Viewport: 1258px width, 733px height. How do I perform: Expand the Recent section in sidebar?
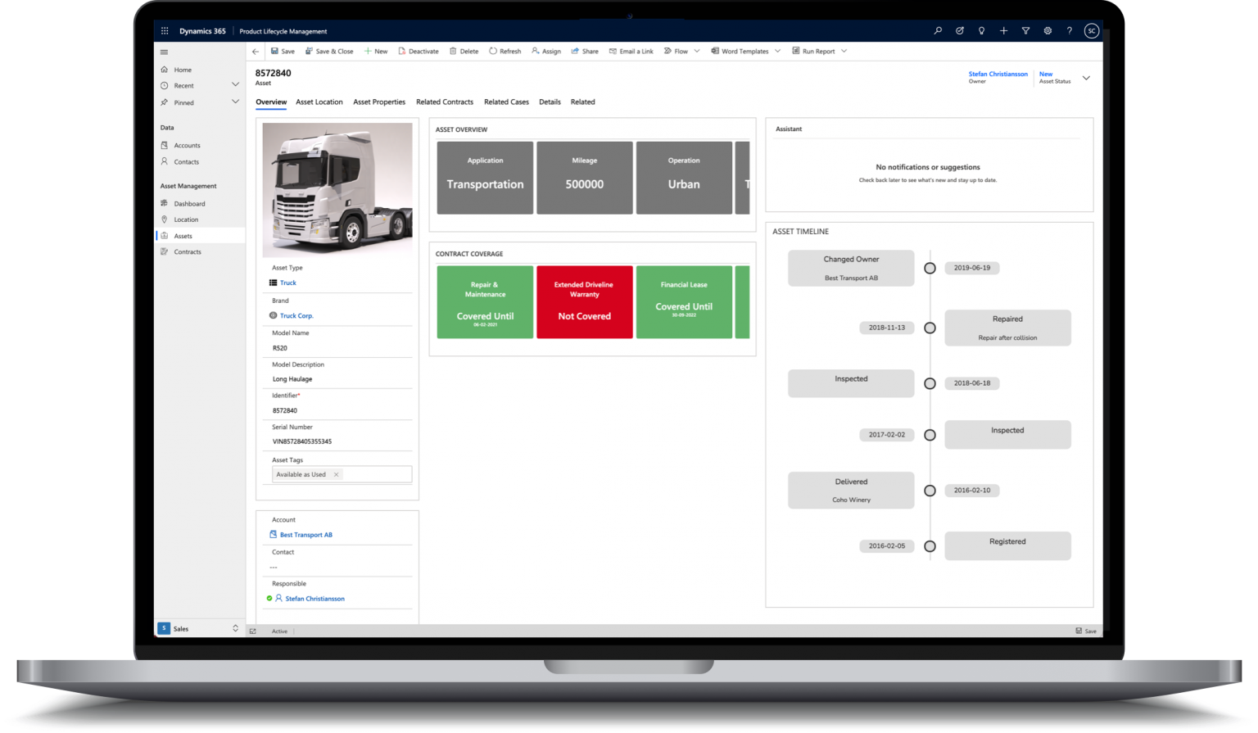(x=235, y=85)
